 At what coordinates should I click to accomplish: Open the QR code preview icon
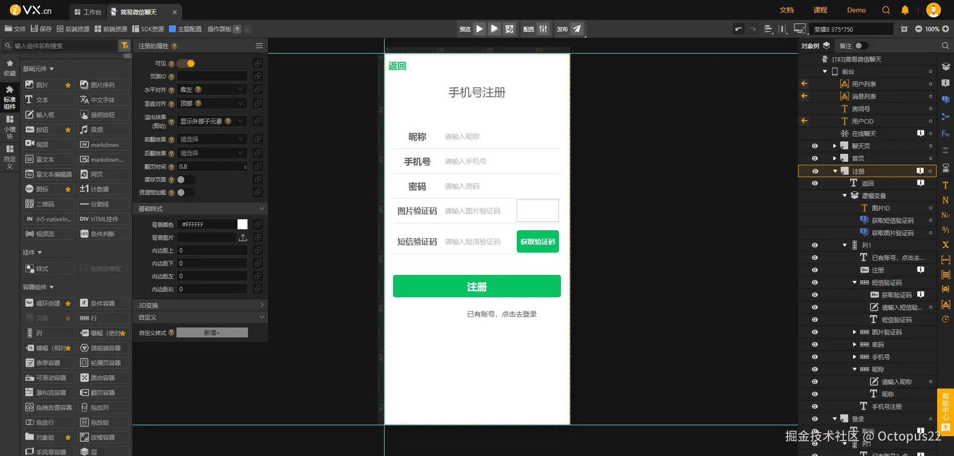(x=509, y=29)
